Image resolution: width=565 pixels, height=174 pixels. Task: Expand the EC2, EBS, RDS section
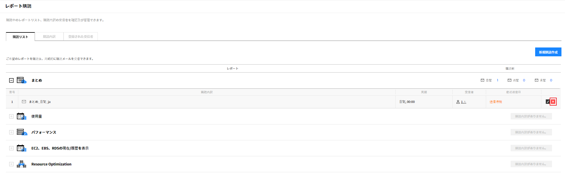11,148
